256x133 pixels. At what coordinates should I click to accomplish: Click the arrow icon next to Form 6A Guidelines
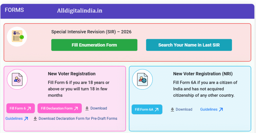221,110
